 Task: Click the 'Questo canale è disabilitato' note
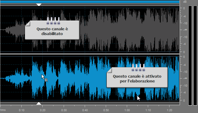coord(52,30)
